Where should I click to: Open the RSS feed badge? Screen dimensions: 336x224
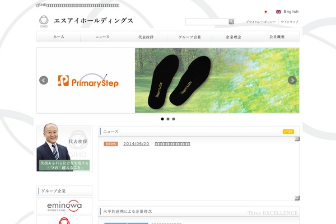pos(288,132)
